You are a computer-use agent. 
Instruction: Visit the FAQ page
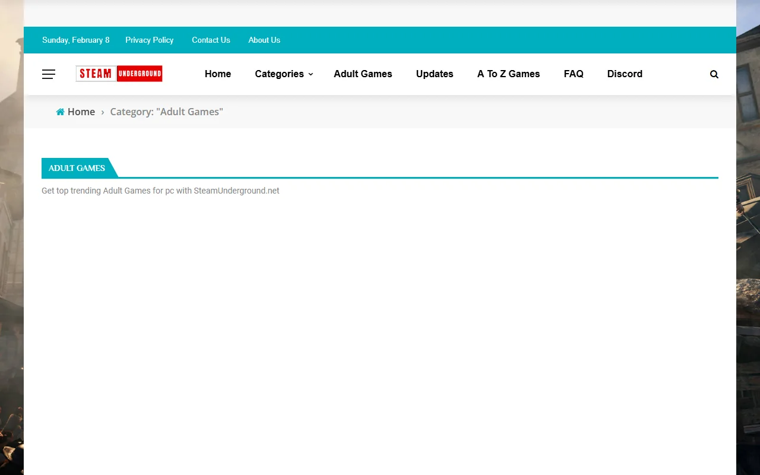574,74
